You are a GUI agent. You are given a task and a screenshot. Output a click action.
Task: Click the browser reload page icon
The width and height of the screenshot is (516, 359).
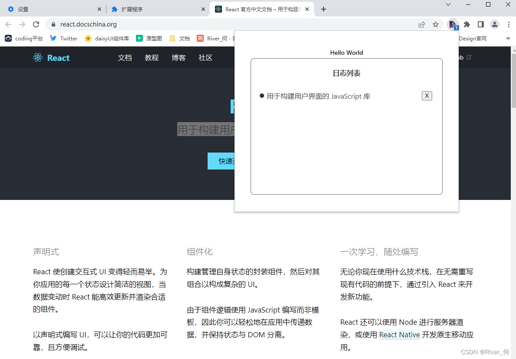tap(36, 24)
